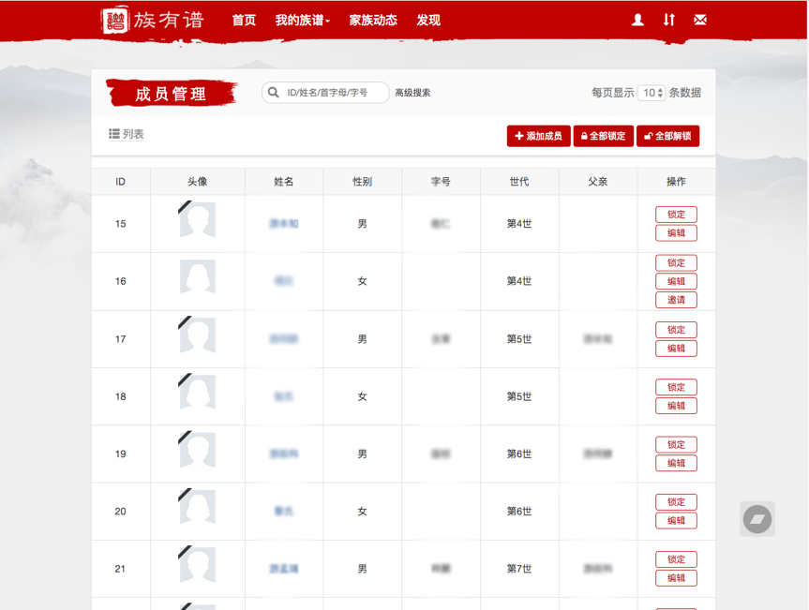
Task: Open the rows-per-page selector showing 10
Action: [x=652, y=93]
